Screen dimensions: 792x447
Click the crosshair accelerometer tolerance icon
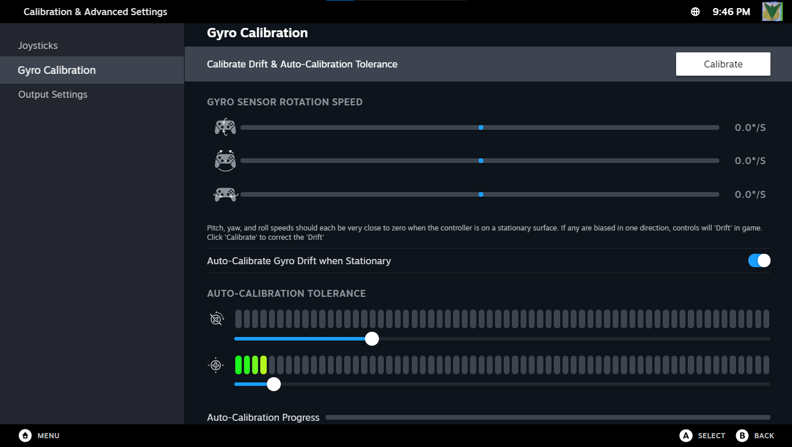point(216,366)
